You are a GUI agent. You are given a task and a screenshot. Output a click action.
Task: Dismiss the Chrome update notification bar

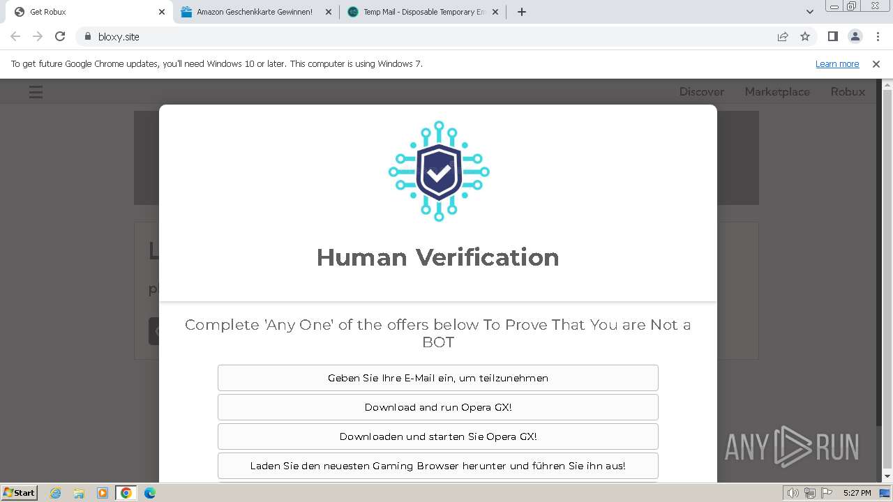click(876, 63)
